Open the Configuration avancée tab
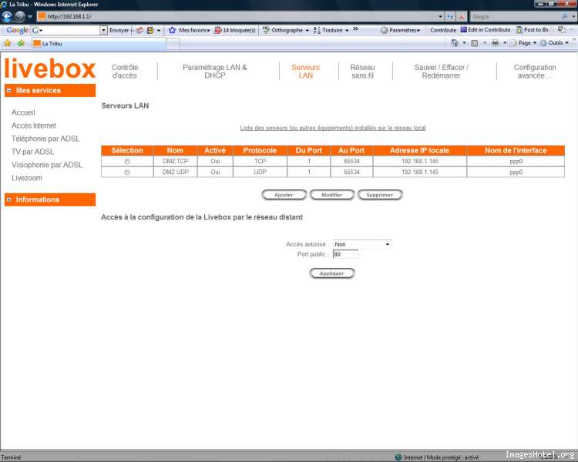578x462 pixels. point(535,72)
